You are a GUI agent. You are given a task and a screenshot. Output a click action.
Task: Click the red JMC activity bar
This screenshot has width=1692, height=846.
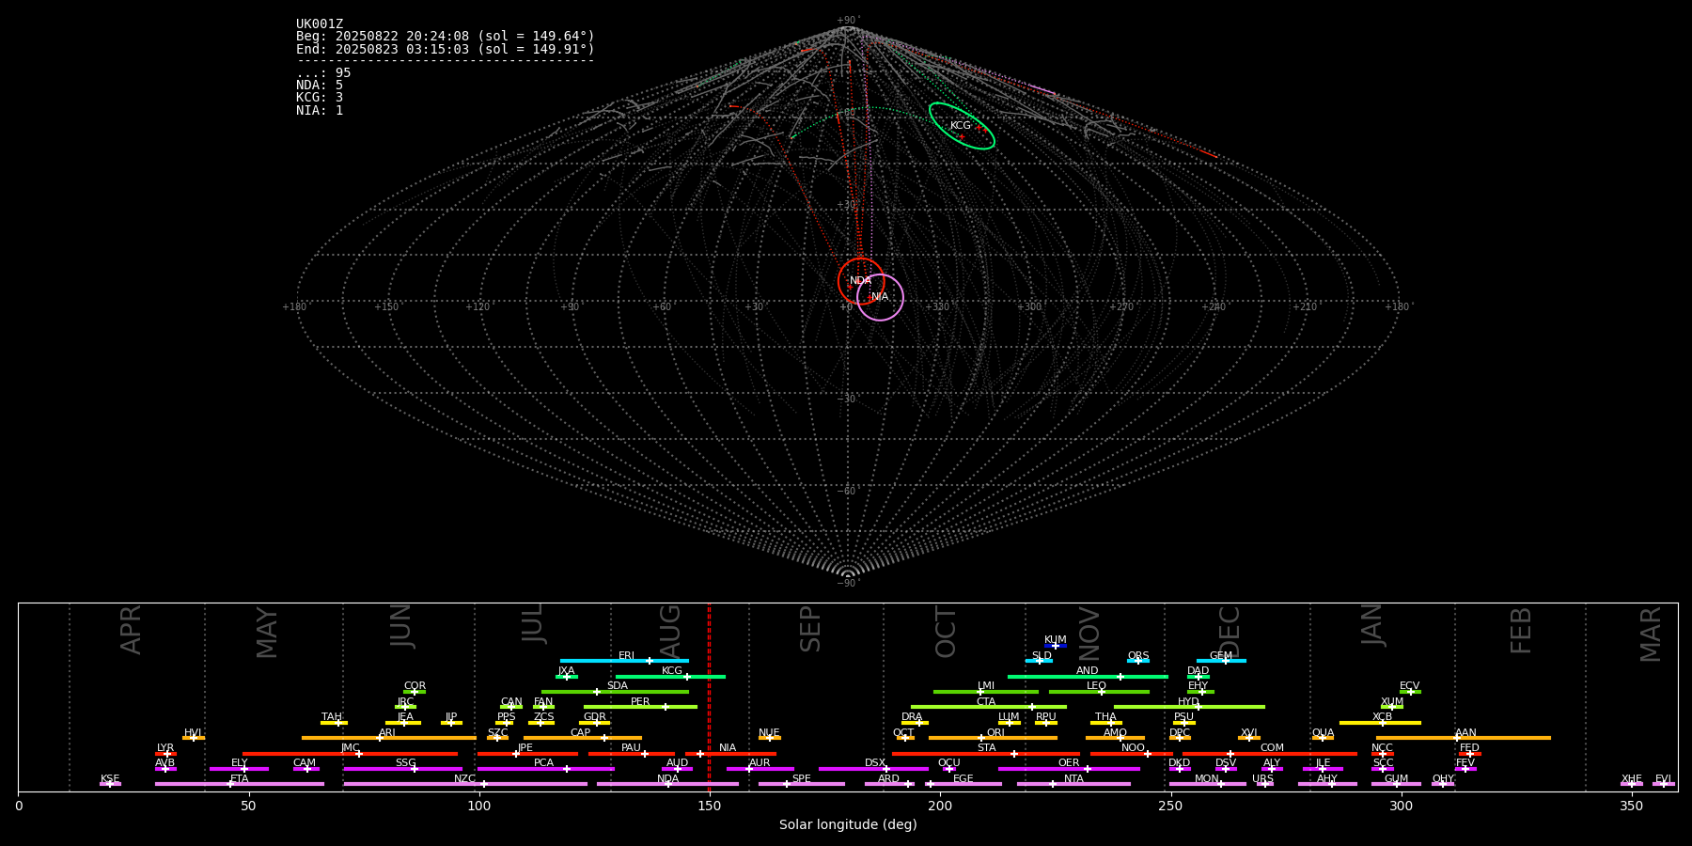pyautogui.click(x=350, y=754)
